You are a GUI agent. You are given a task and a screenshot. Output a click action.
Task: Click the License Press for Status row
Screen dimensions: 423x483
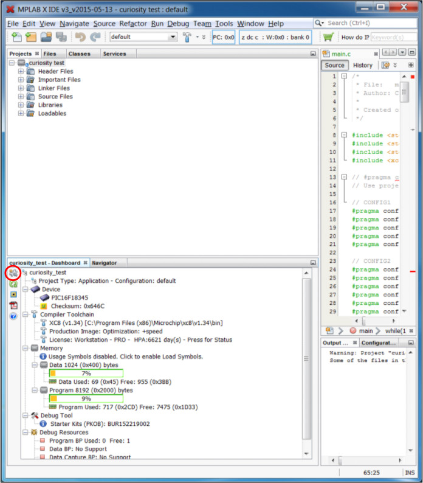140,340
